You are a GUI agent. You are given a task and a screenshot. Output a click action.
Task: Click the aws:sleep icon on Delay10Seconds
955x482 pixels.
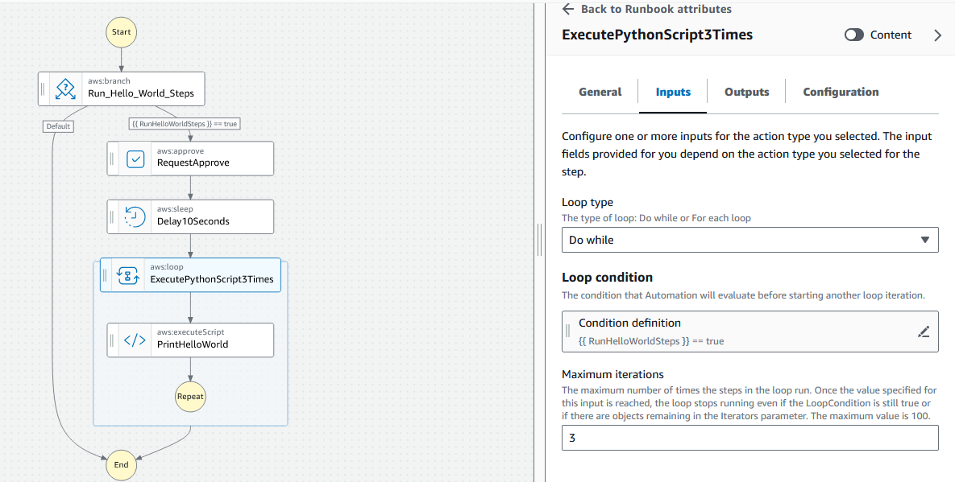(135, 216)
